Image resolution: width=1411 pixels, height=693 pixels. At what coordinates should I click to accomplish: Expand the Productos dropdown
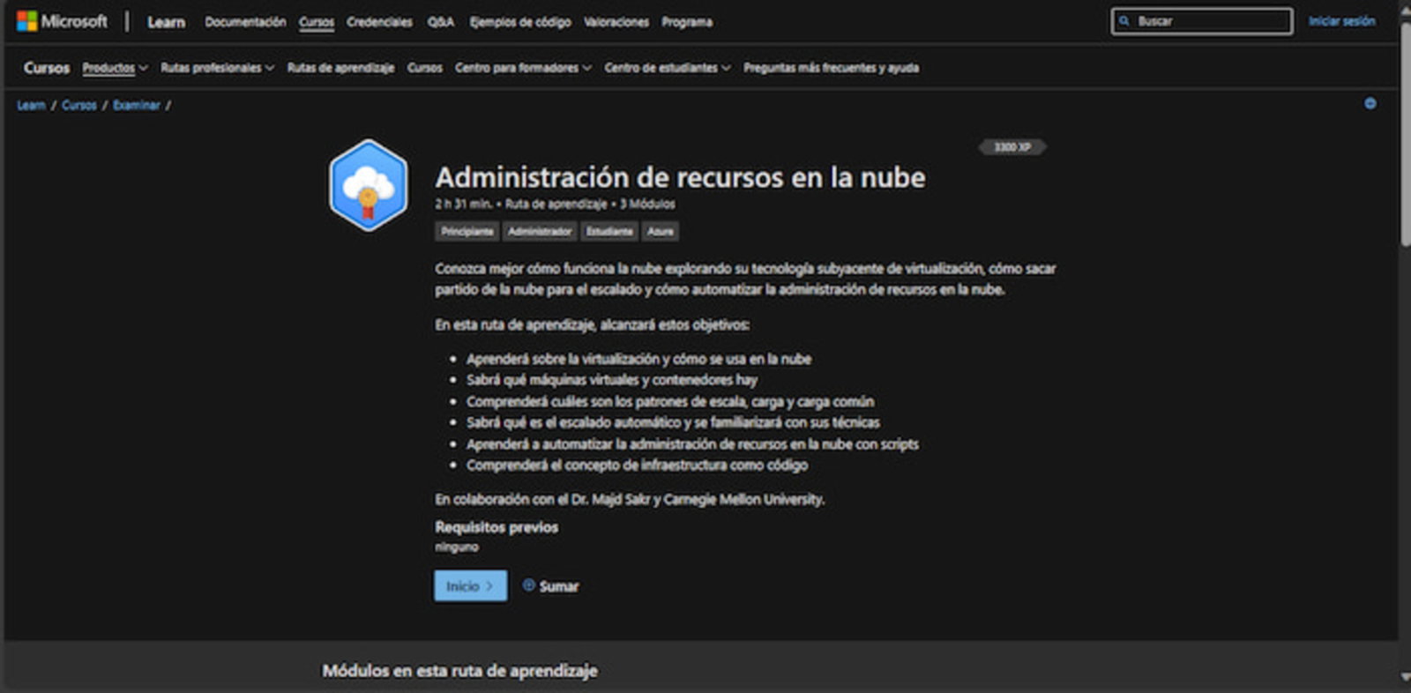tap(115, 68)
